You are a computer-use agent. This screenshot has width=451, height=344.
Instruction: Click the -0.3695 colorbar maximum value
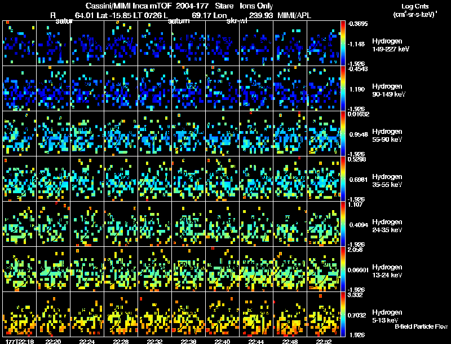coord(357,24)
